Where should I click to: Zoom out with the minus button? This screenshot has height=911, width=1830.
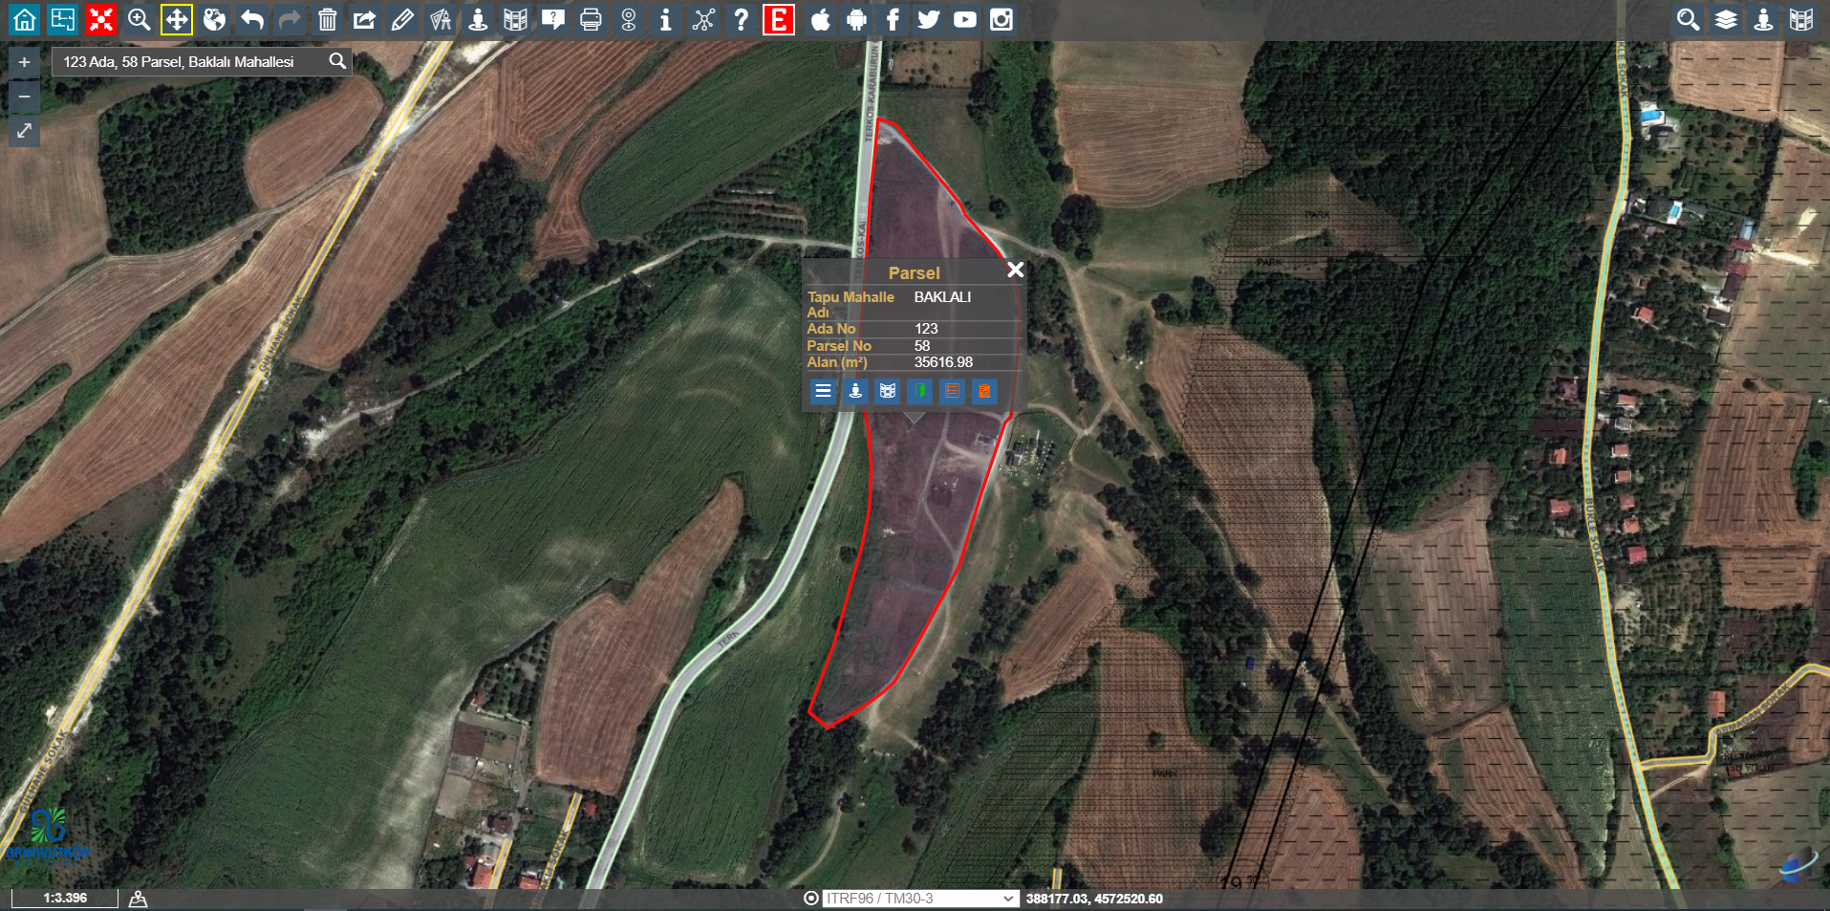[x=25, y=97]
